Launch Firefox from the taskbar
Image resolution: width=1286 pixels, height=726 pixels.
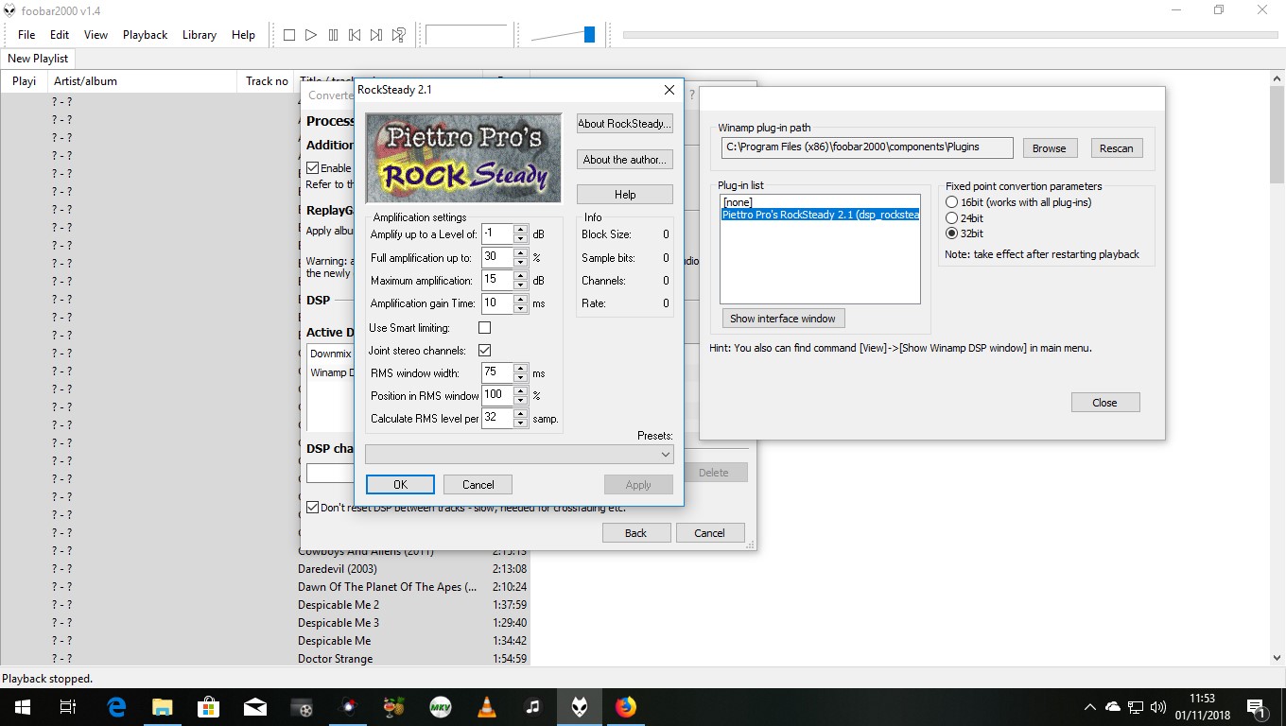pyautogui.click(x=626, y=706)
